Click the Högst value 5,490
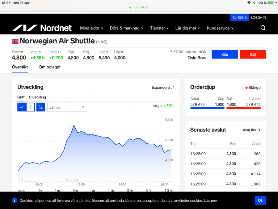Image resolution: width=278 pixels, height=209 pixels. point(104,58)
